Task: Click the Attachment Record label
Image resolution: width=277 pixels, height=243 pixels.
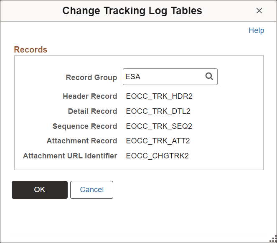Action: tap(82, 141)
